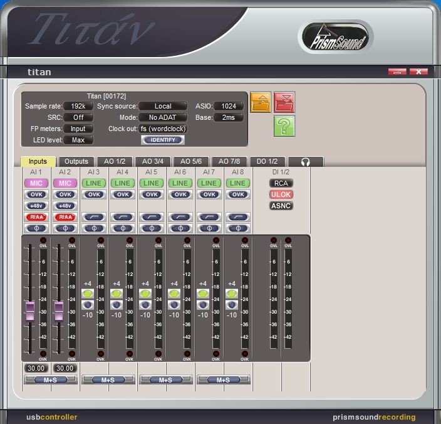Toggle phase invert on AI 1
This screenshot has width=441, height=424.
point(36,228)
